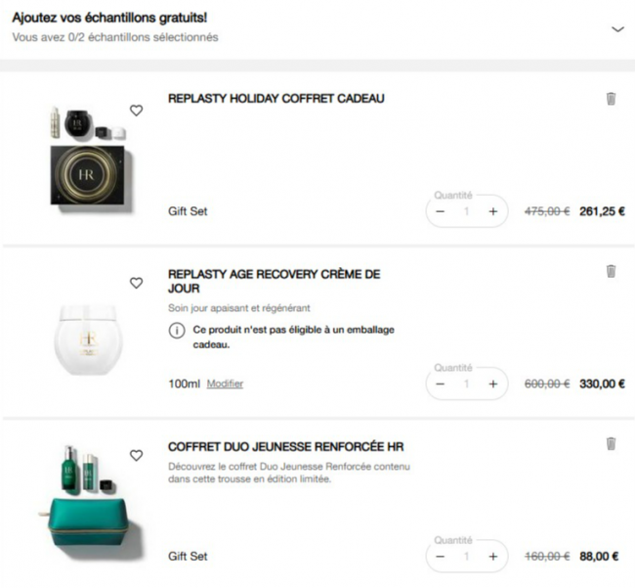Viewport: 635px width, 588px height.
Task: Decrease quantity of Replasty Holiday Coffret
Action: [441, 211]
